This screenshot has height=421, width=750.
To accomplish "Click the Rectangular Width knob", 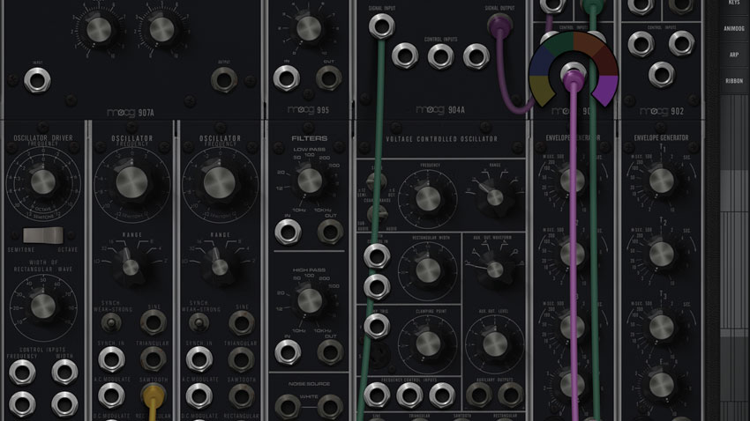I will (x=428, y=271).
